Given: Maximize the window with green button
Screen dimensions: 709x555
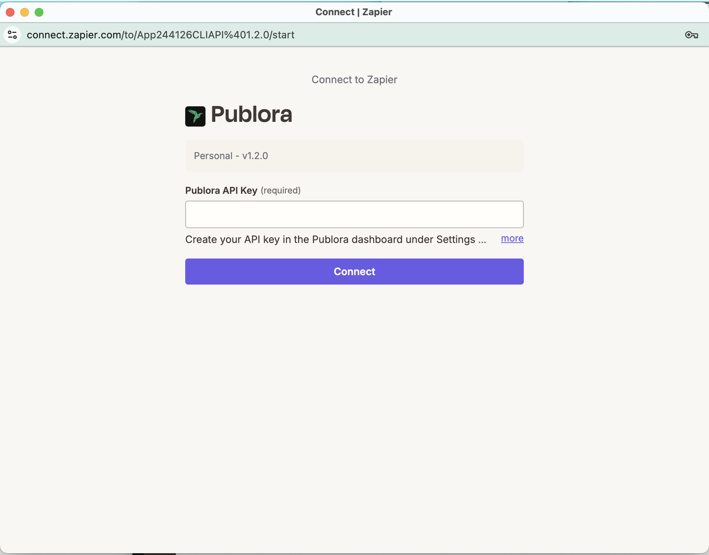Looking at the screenshot, I should pyautogui.click(x=39, y=12).
